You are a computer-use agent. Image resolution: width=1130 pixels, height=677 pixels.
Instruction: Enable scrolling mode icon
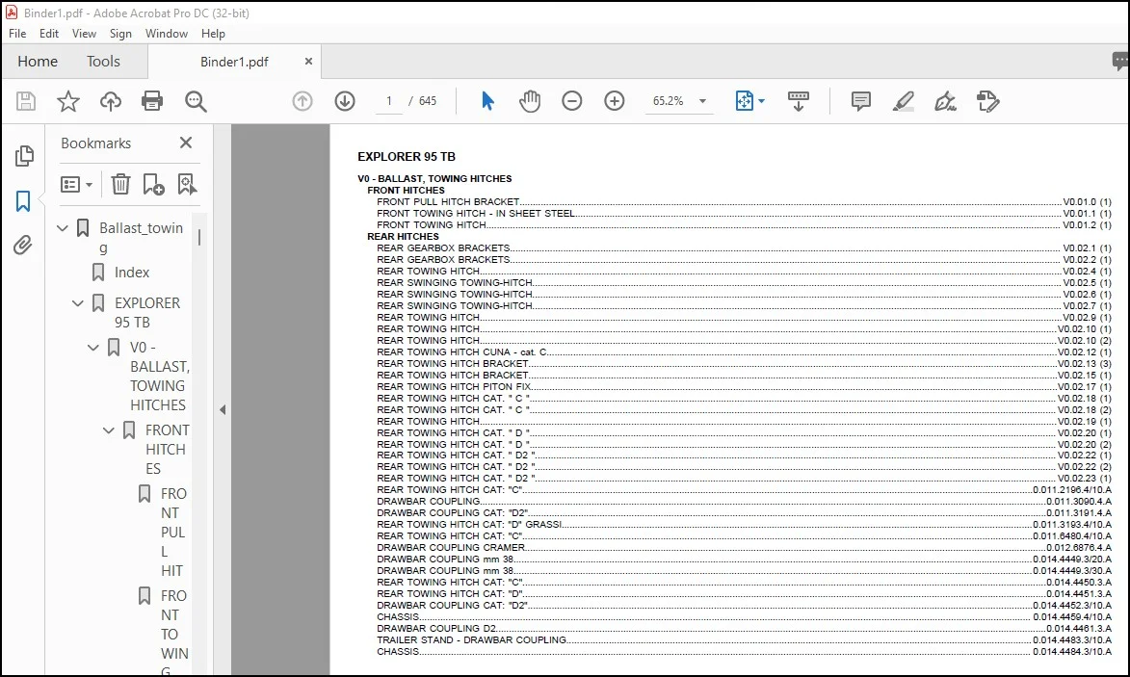pyautogui.click(x=799, y=101)
